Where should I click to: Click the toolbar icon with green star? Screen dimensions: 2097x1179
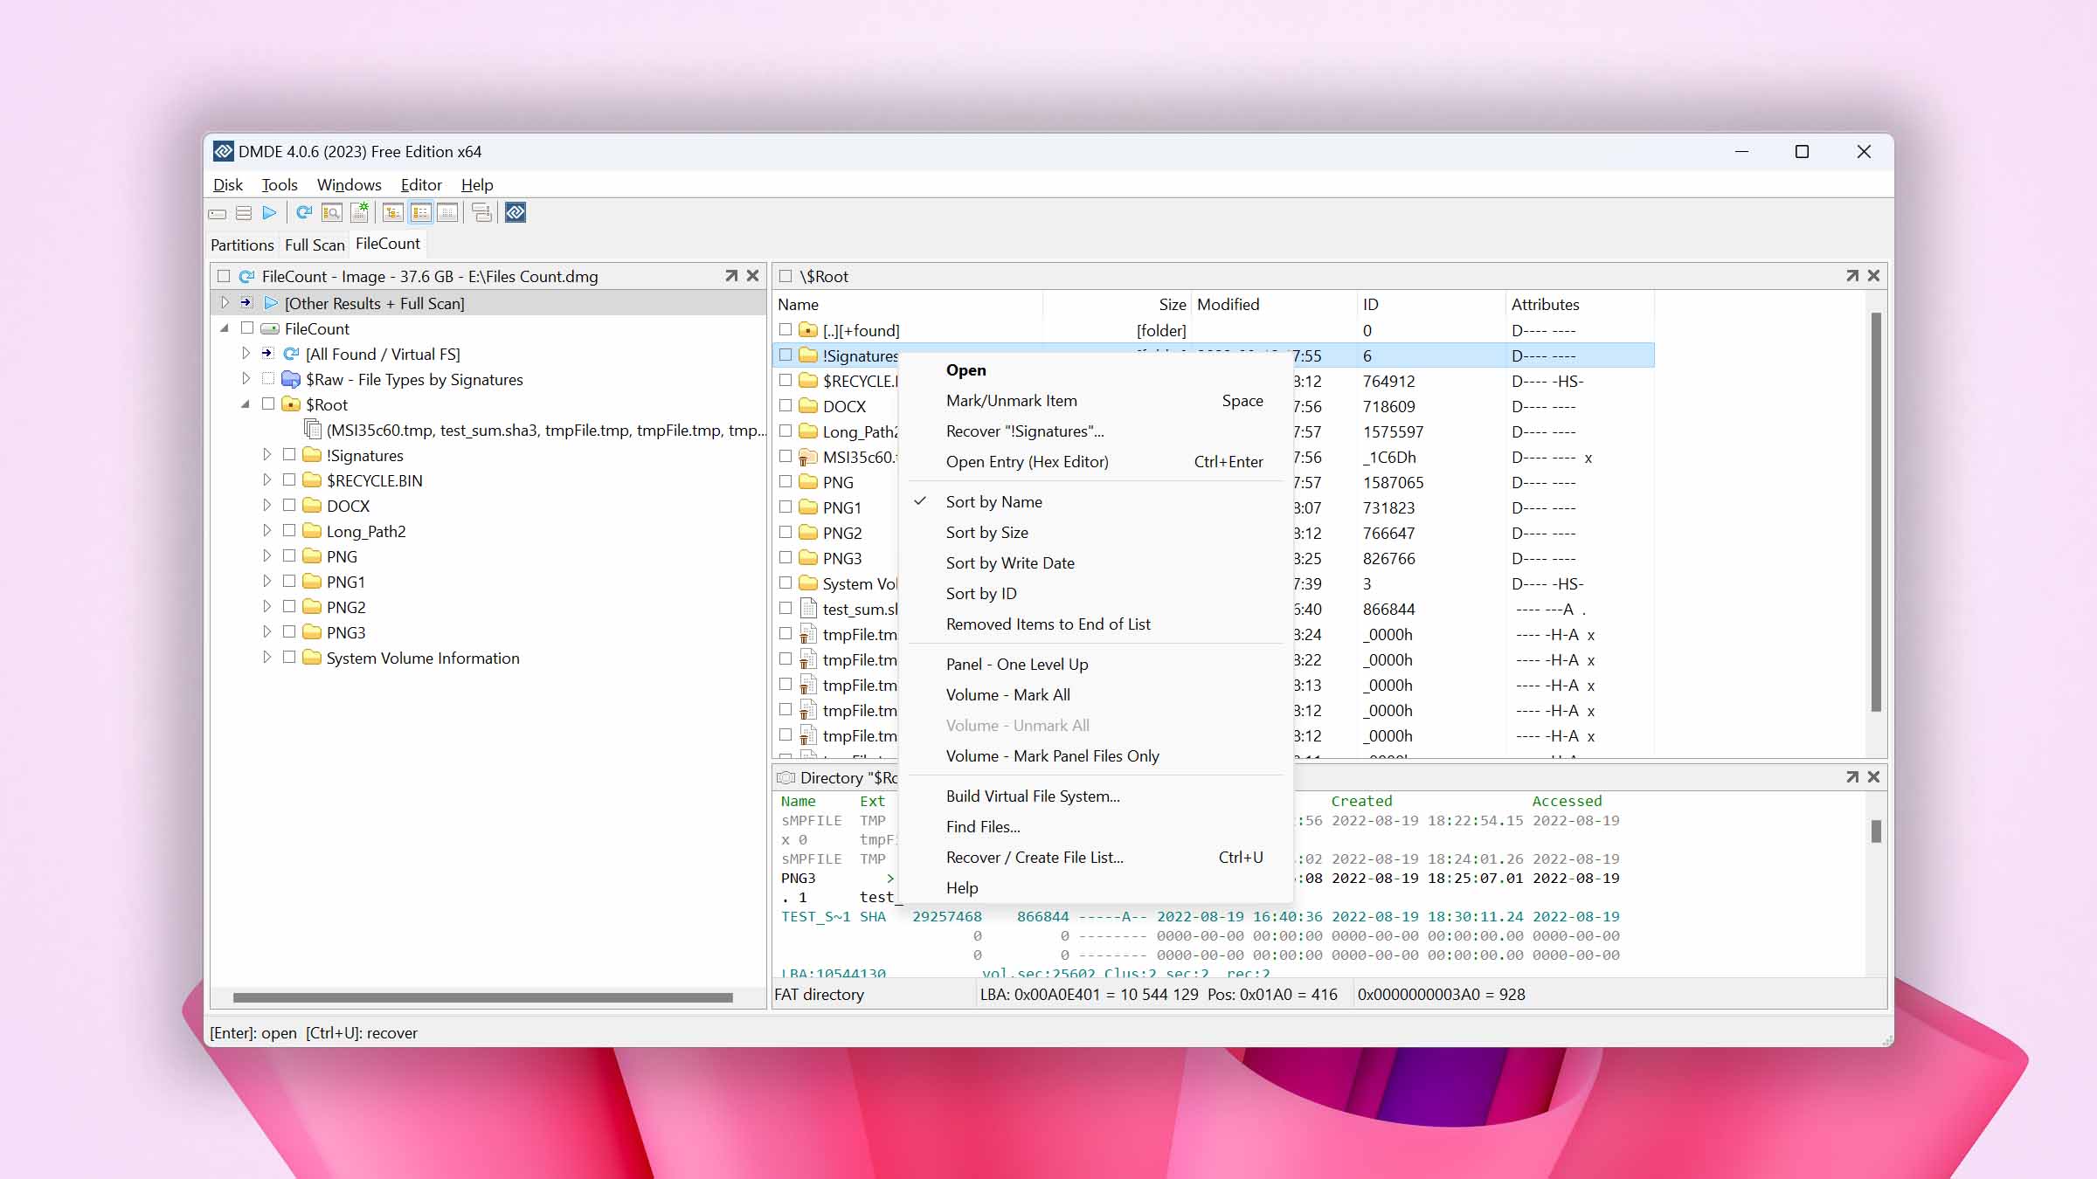point(359,213)
